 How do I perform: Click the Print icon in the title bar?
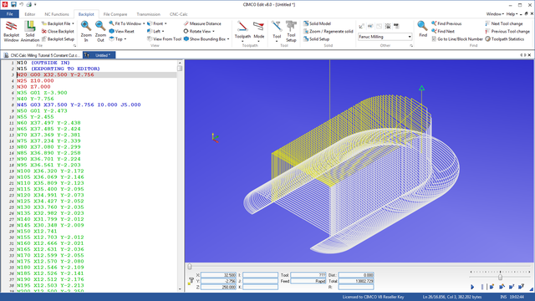pos(28,4)
